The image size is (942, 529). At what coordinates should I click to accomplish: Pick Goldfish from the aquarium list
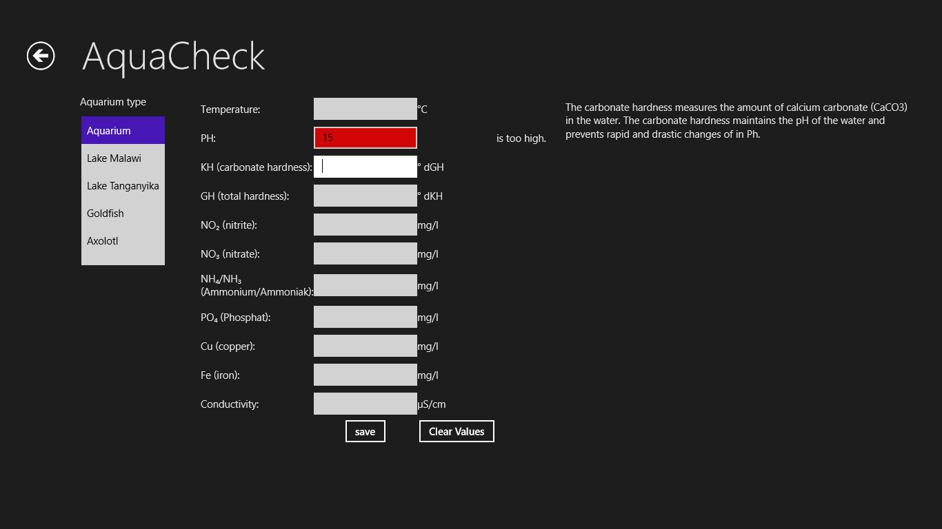[123, 214]
